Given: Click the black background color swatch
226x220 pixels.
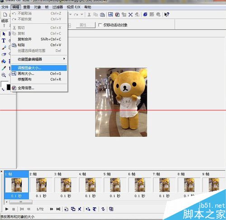Looking at the screenshot, I should [x=9, y=87].
